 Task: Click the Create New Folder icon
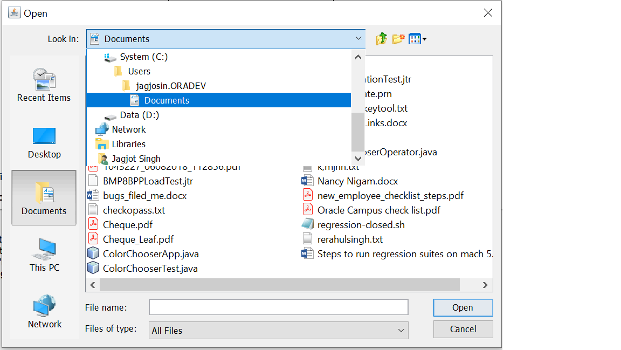coord(398,39)
